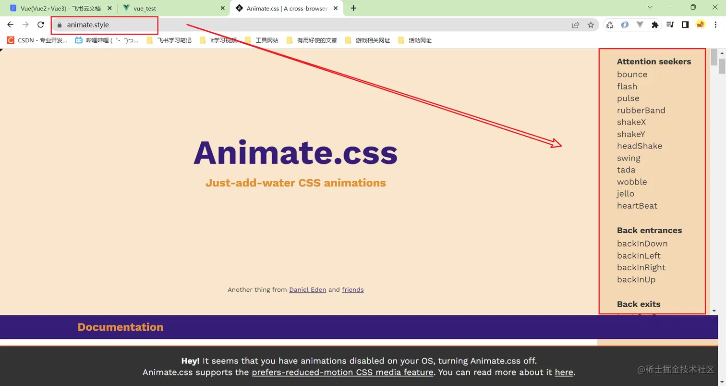Open the 游戏相关网址 bookmark folder
The height and width of the screenshot is (386, 726).
pos(368,40)
